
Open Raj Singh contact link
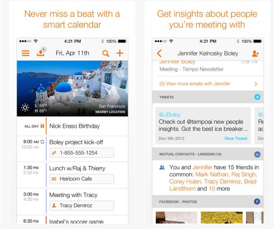pos(244,174)
